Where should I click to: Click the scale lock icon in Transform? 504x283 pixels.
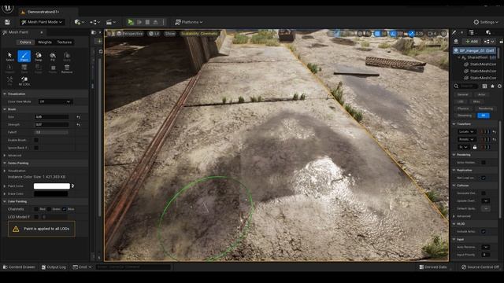coord(475,147)
